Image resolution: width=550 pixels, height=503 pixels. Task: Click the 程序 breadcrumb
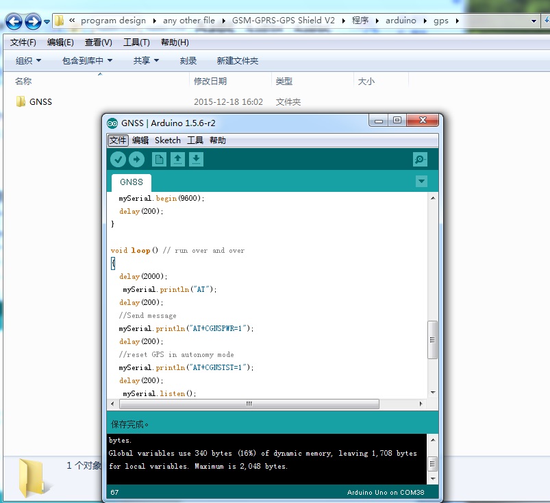pyautogui.click(x=360, y=21)
